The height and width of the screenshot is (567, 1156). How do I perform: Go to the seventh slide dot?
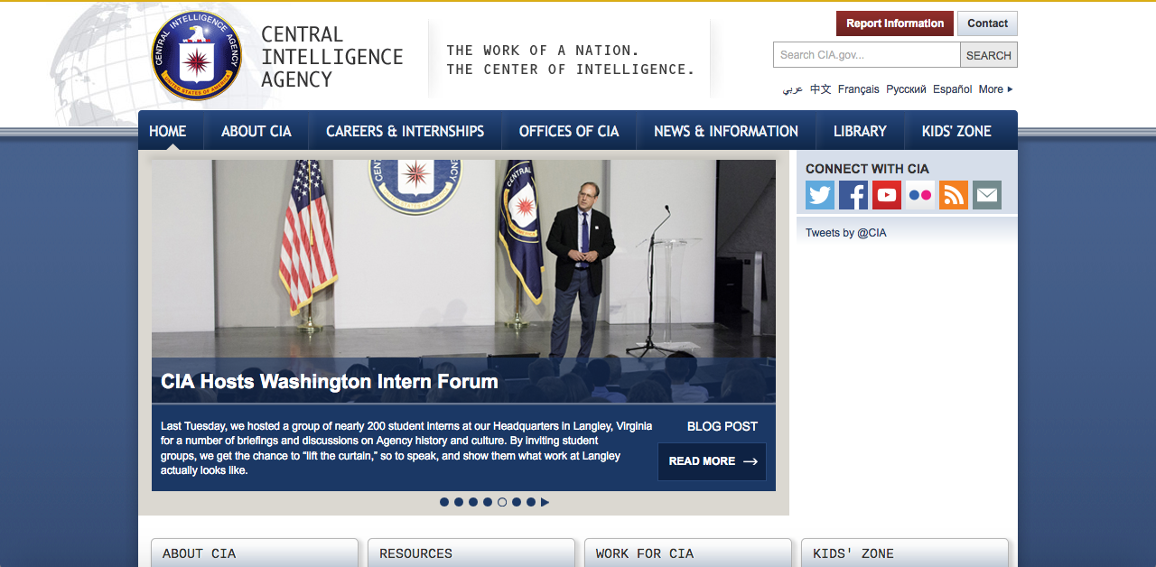coord(531,502)
